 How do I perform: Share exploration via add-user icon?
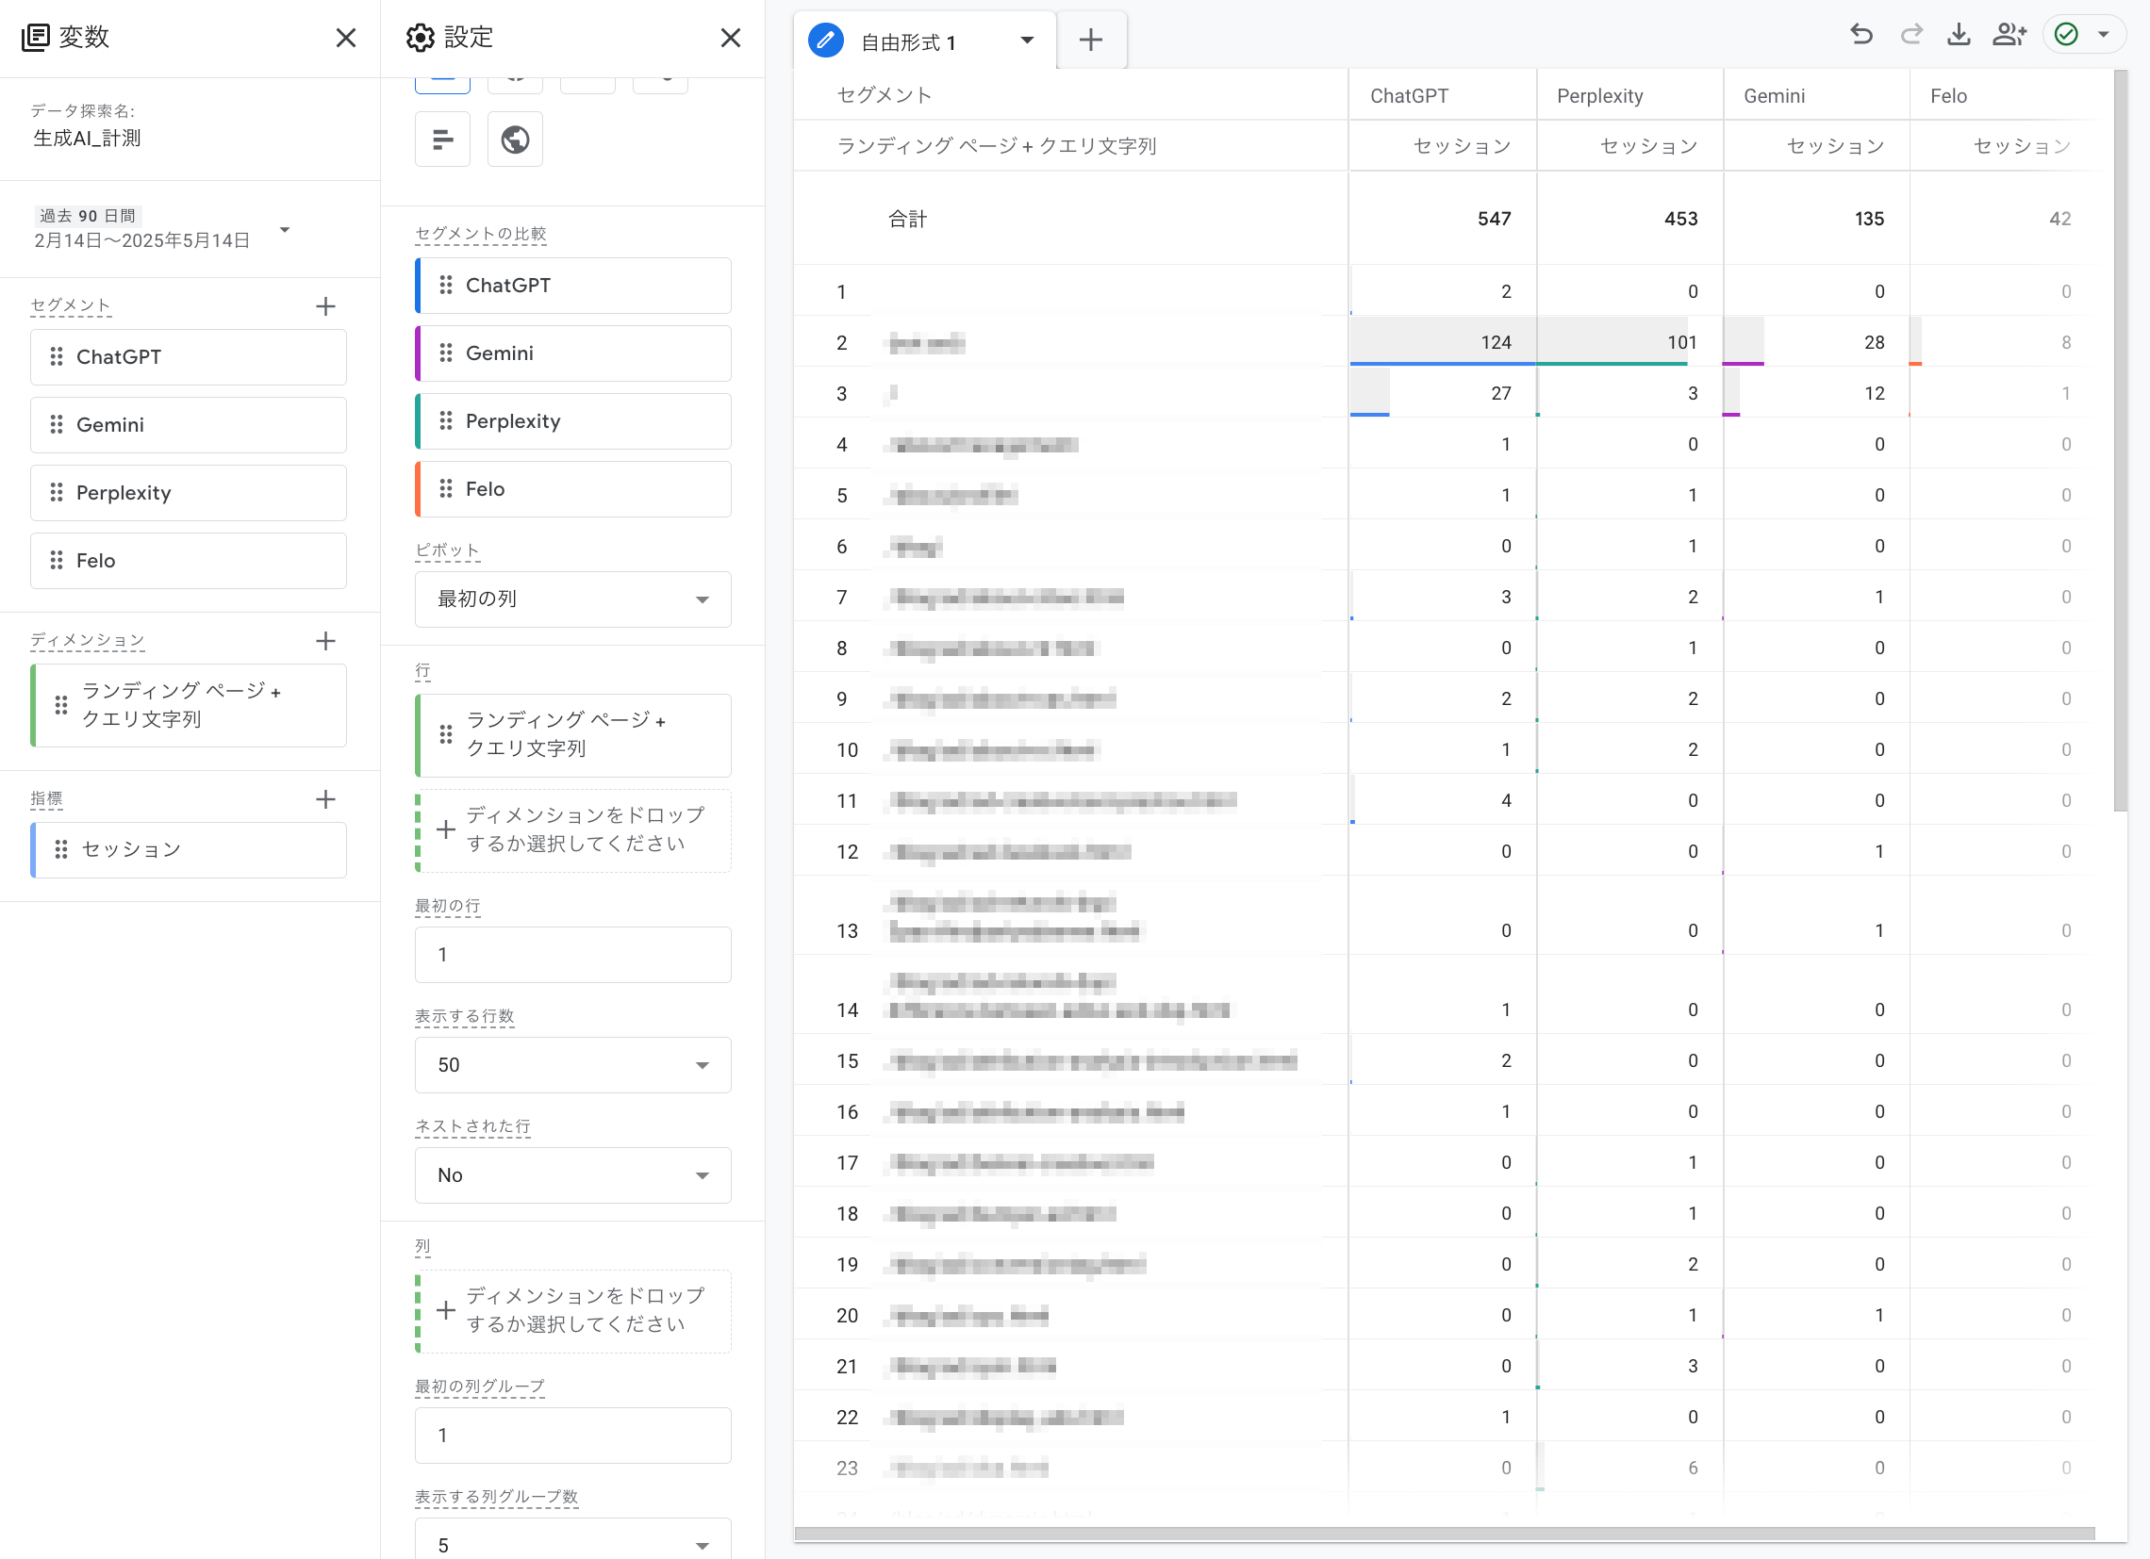click(x=2009, y=35)
